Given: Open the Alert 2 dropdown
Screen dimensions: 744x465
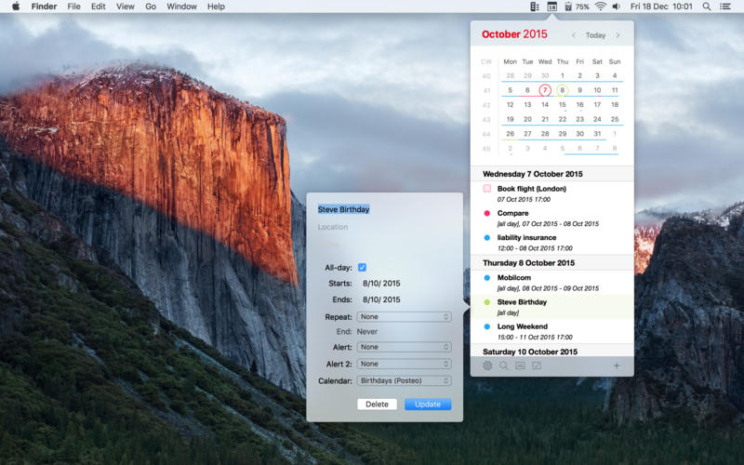Looking at the screenshot, I should tap(404, 364).
